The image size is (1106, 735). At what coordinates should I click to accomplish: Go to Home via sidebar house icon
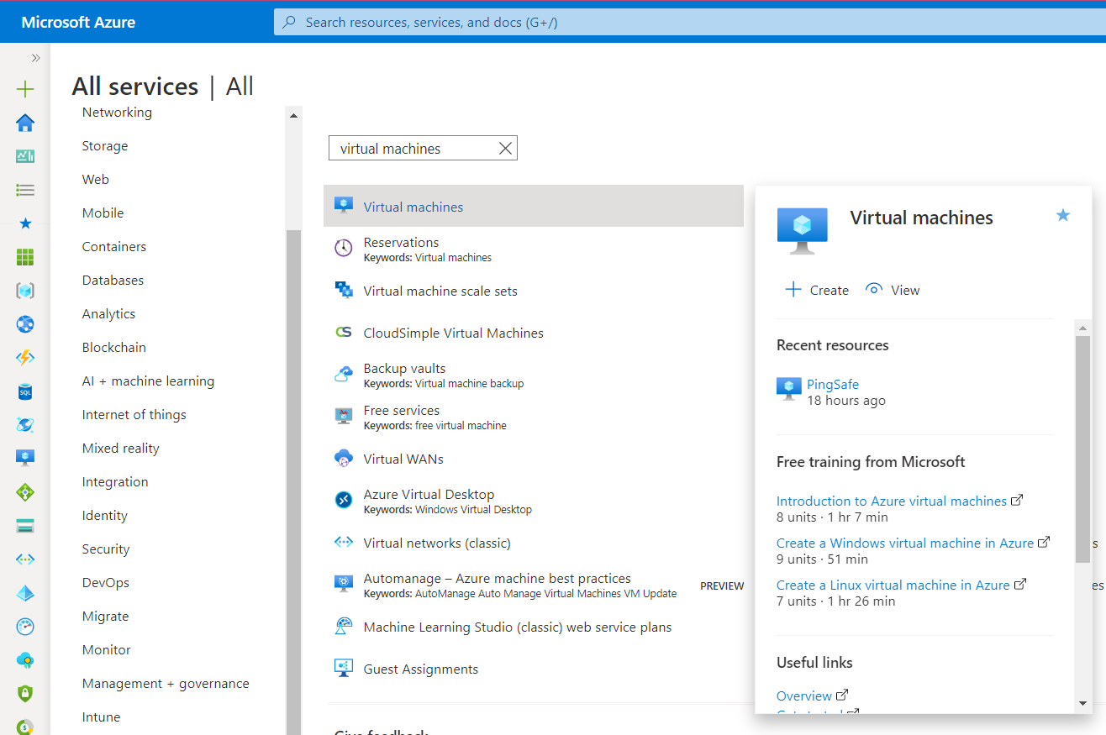(x=25, y=123)
